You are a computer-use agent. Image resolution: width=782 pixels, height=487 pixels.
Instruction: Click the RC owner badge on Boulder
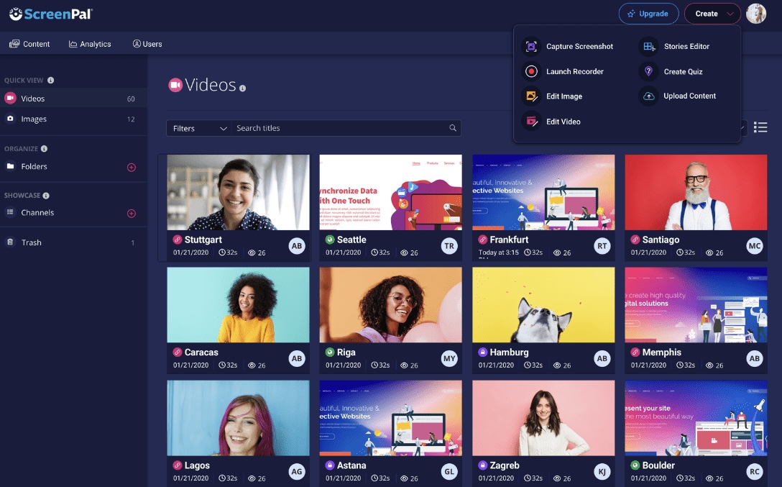click(x=755, y=471)
